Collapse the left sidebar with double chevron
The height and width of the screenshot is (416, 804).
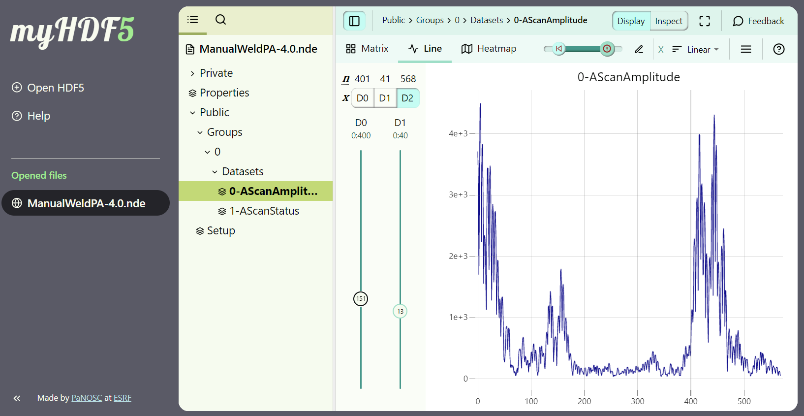(x=17, y=398)
